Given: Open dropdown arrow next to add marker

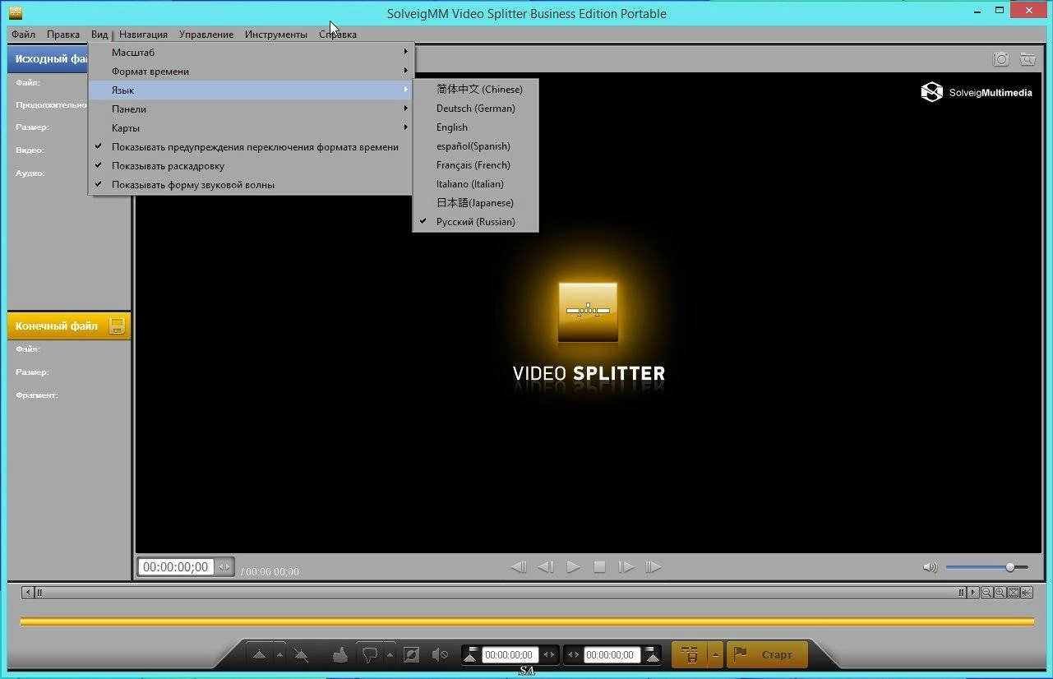Looking at the screenshot, I should (279, 655).
